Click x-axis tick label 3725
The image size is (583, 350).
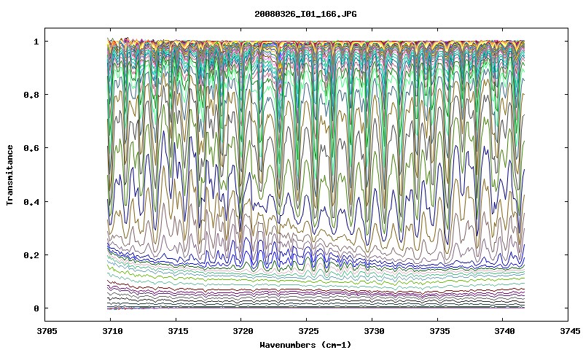[x=308, y=331]
